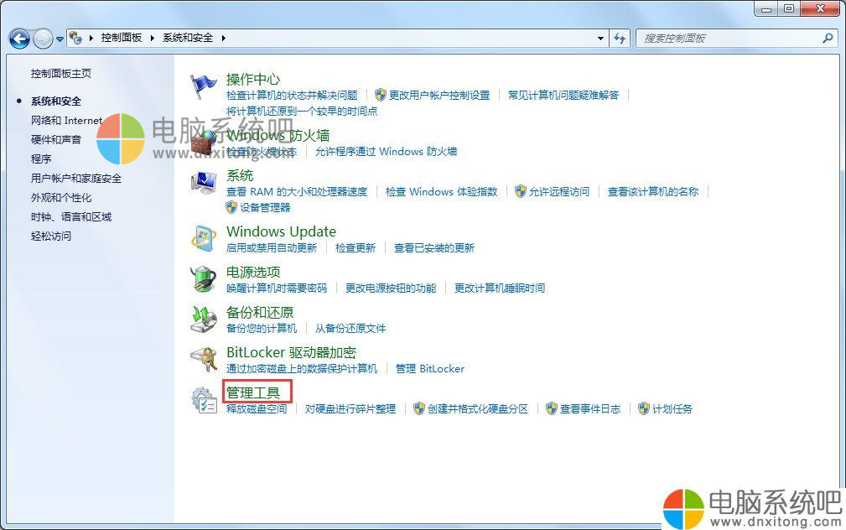
Task: Open 常见计算机问题疑难解答
Action: point(563,96)
